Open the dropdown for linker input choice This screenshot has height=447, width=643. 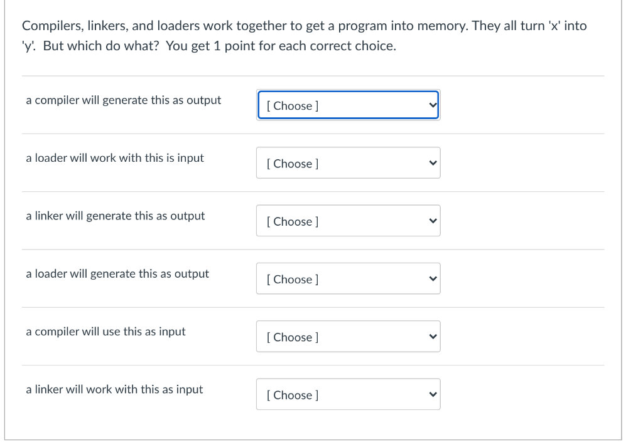(348, 394)
